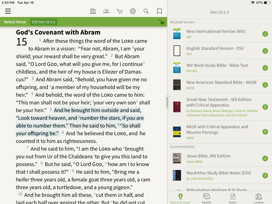Tap the NIV Word Study Bible cover
Screen dimensions: 272x204
[x=177, y=68]
